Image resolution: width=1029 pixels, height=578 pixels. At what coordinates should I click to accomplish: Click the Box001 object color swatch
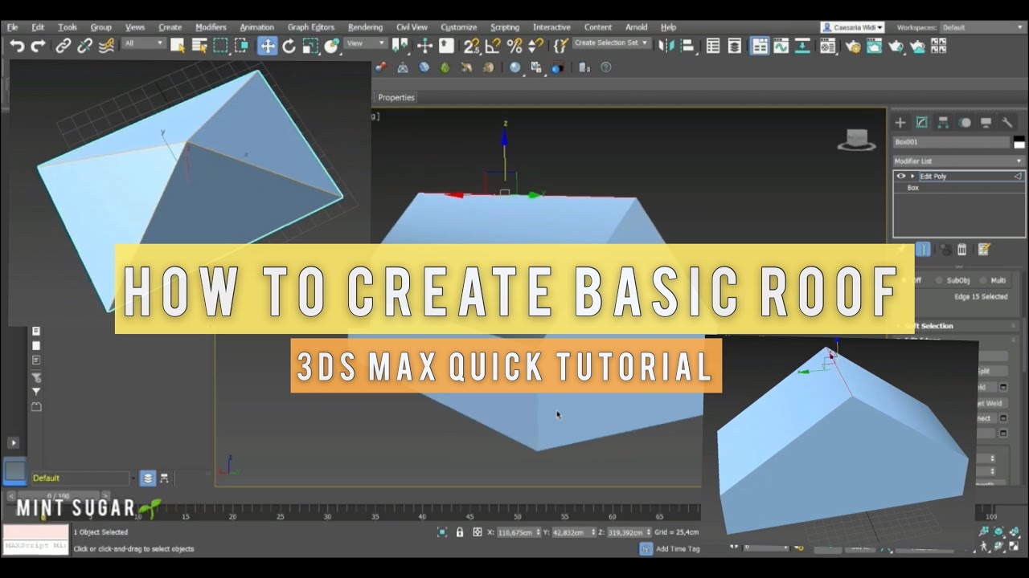click(1019, 142)
